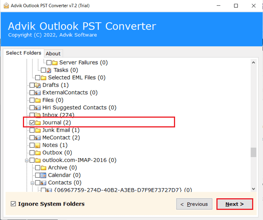Check the Server Failures (0) checkbox
Screen dimensions: 263x220
coord(49,63)
